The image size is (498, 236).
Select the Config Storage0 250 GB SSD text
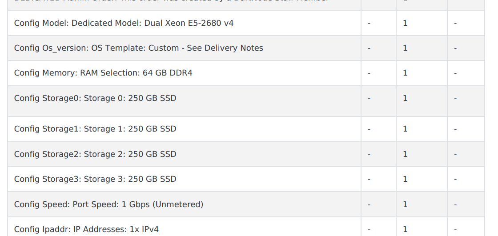coord(95,98)
